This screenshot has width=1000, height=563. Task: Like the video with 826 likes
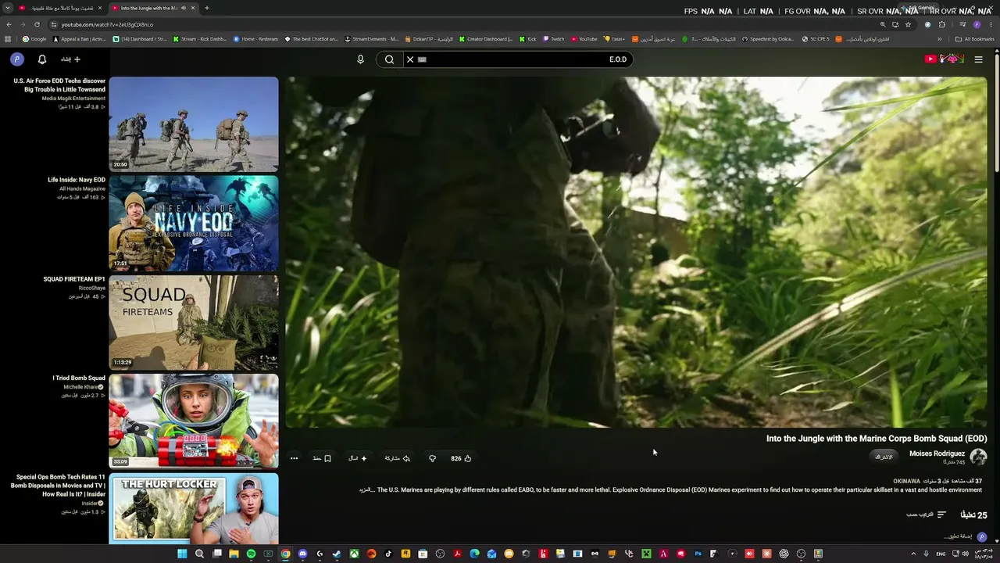[461, 458]
